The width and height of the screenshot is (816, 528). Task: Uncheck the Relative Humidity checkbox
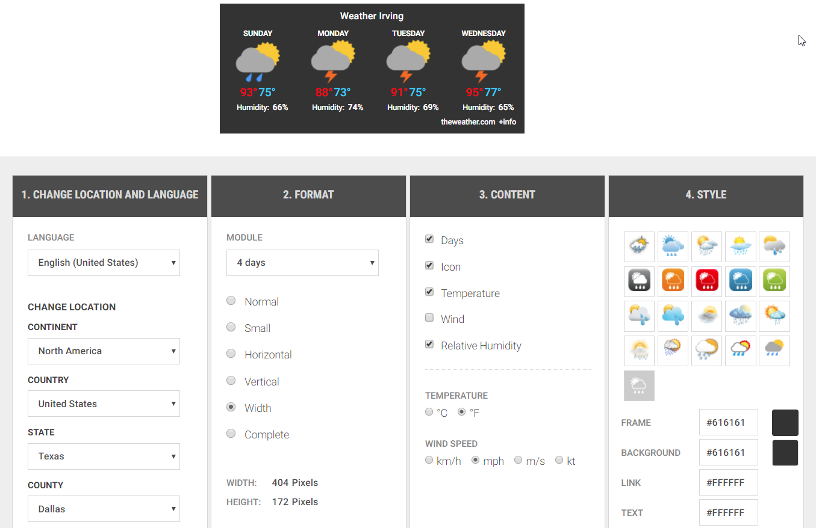click(429, 344)
